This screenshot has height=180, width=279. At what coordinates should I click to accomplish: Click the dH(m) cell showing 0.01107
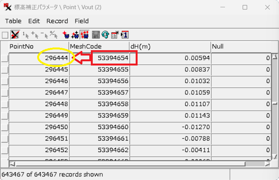[x=170, y=104]
